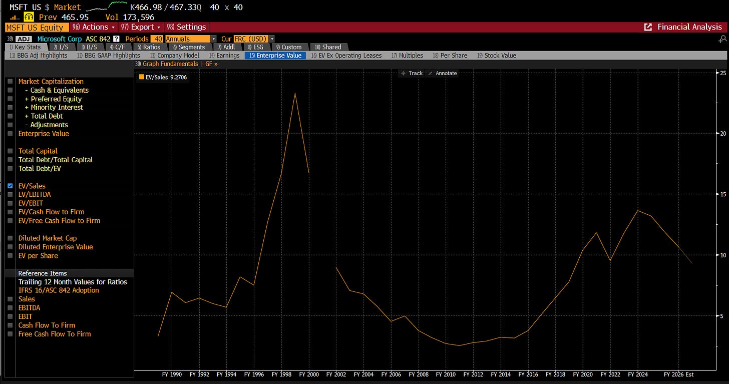Image resolution: width=729 pixels, height=384 pixels.
Task: Open EV Ex Operating Leases sub-tab
Action: coord(346,56)
